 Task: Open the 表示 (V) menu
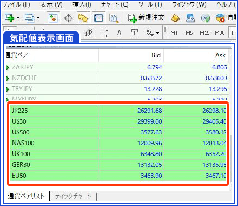point(51,4)
